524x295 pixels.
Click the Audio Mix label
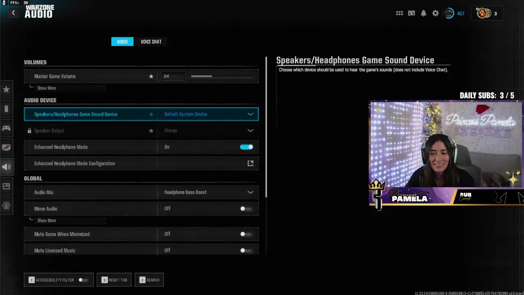[x=44, y=192]
